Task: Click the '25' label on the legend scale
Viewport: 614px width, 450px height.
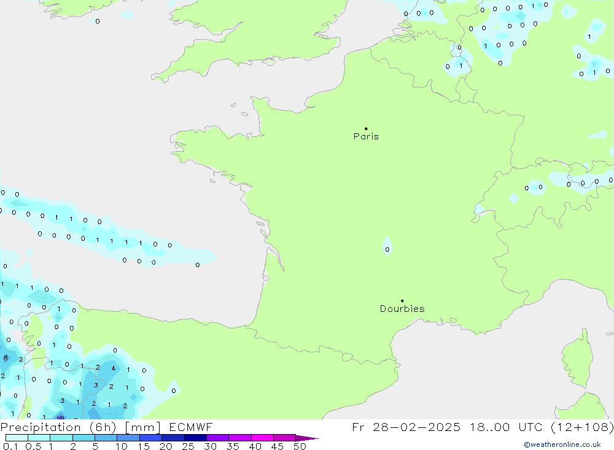Action: [188, 446]
